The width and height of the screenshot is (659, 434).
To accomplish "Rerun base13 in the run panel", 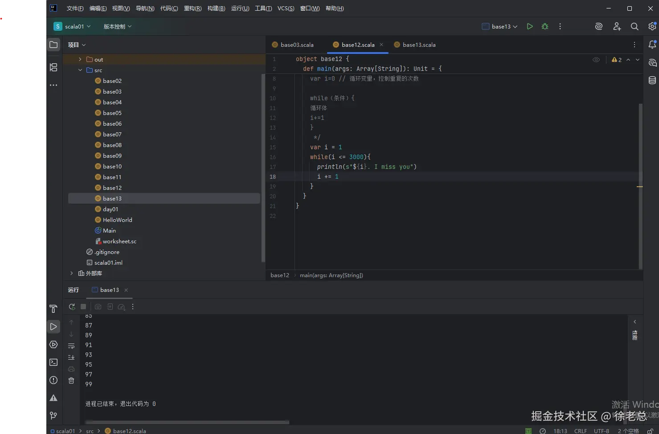I will point(72,307).
